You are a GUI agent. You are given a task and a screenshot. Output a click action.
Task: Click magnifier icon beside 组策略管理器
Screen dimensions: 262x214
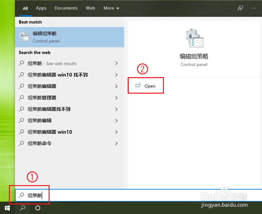pos(21,97)
